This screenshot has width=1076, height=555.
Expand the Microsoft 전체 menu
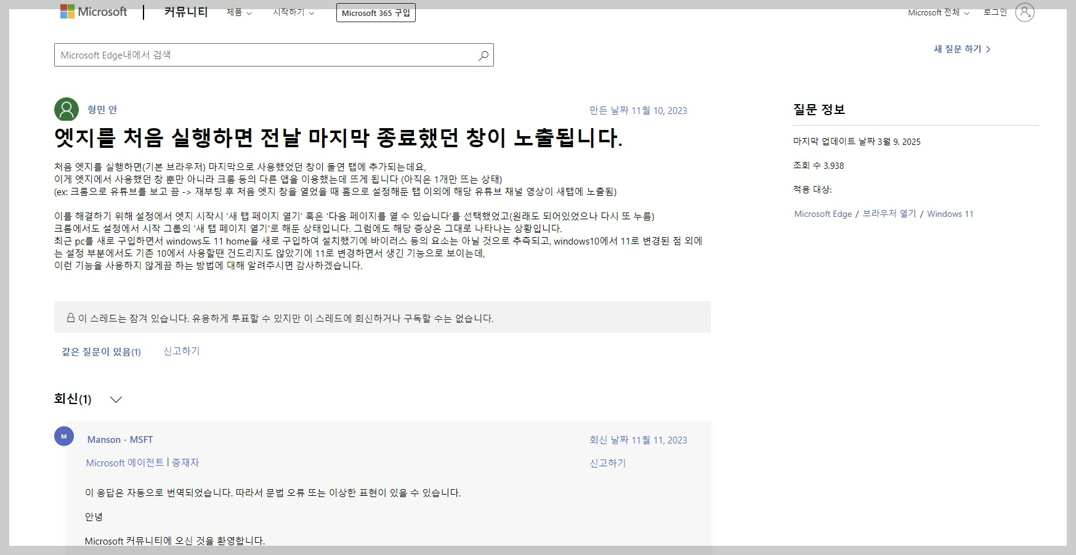[x=939, y=12]
